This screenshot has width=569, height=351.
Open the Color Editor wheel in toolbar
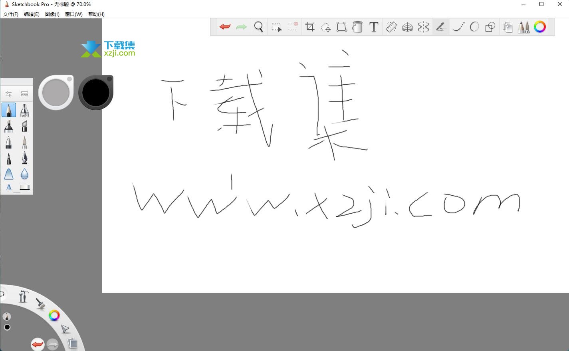540,27
